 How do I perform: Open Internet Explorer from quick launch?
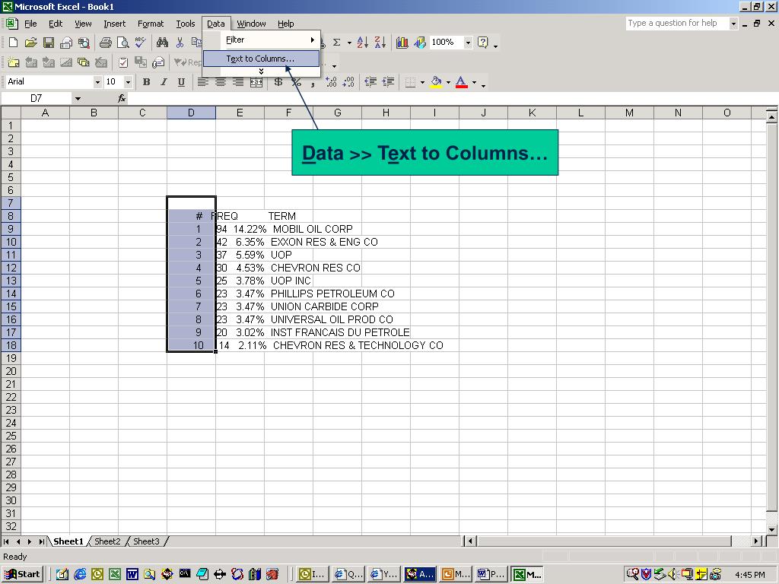coord(79,575)
